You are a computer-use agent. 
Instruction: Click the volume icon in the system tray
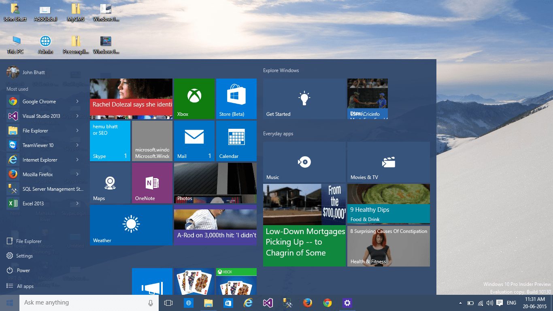point(490,303)
